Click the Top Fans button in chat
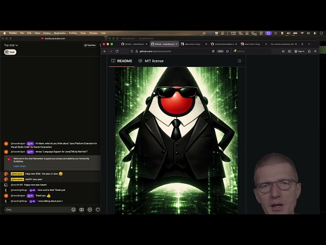Screen dimensions: 326x245 click(90, 45)
